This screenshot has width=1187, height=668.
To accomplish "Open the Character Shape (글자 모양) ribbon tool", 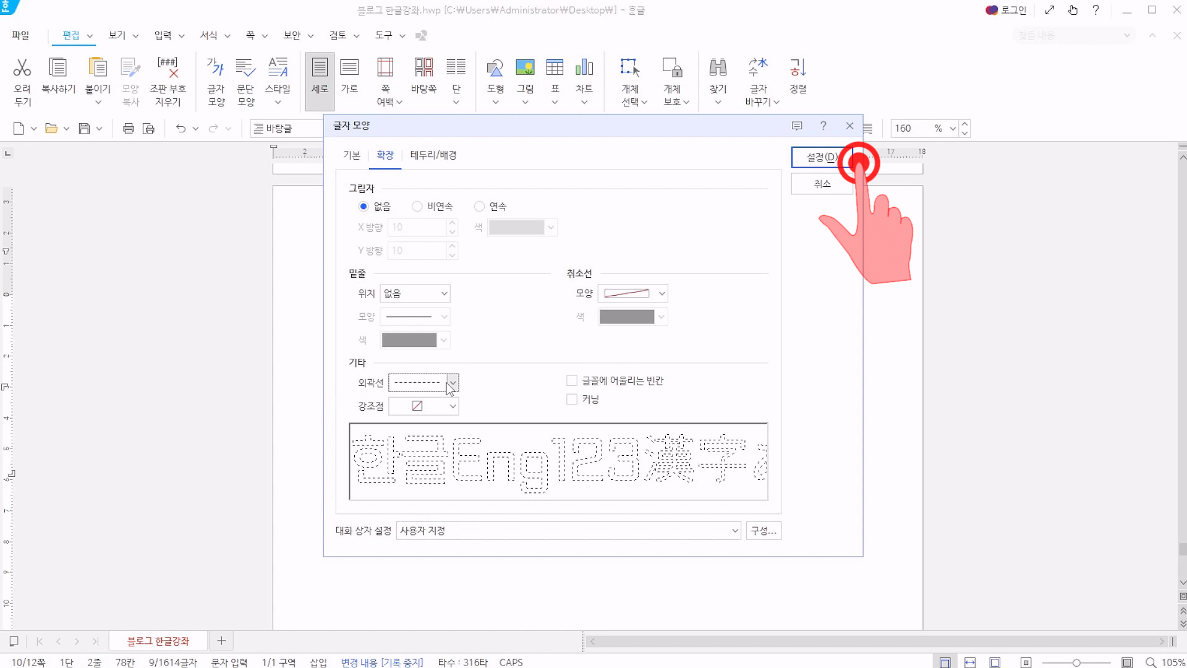I will pos(216,68).
